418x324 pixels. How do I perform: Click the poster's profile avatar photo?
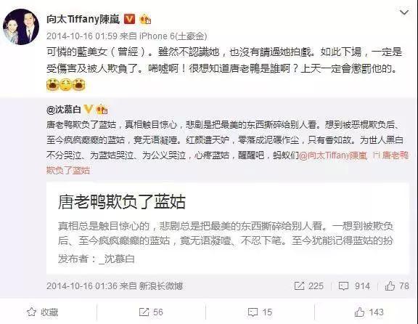pos(21,27)
